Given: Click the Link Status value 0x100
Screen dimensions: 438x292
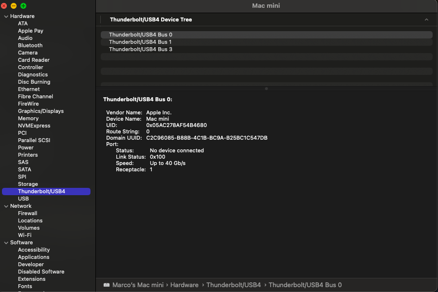Looking at the screenshot, I should (x=157, y=157).
